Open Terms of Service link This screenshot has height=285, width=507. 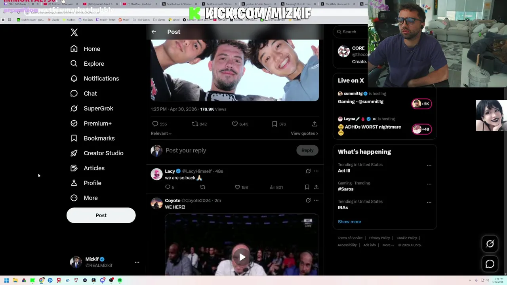(350, 238)
